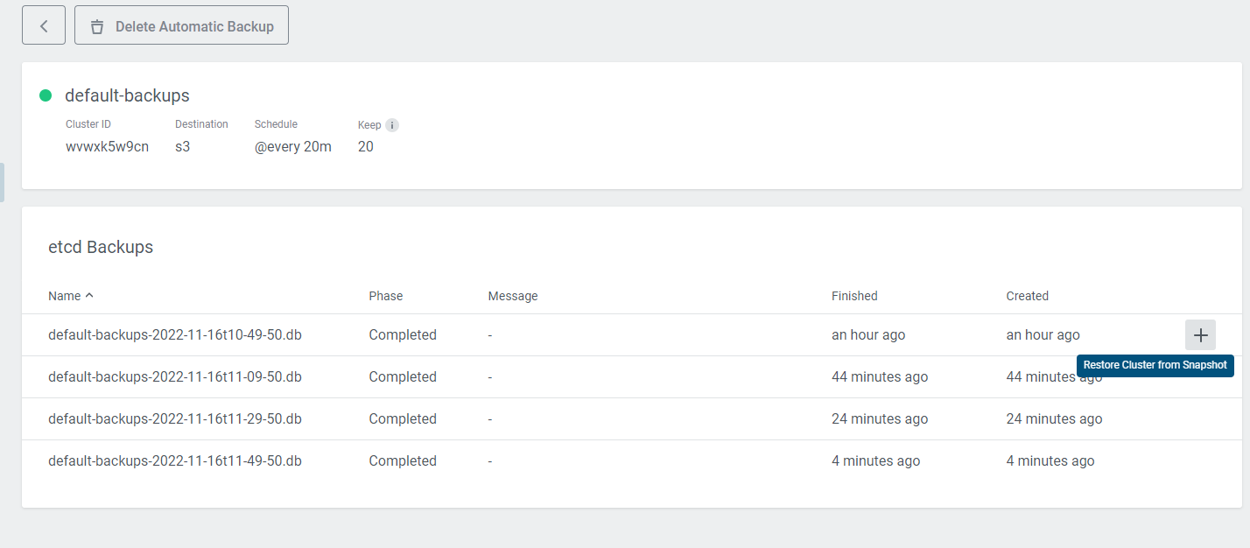
Task: Click the Created column header
Action: click(1027, 295)
